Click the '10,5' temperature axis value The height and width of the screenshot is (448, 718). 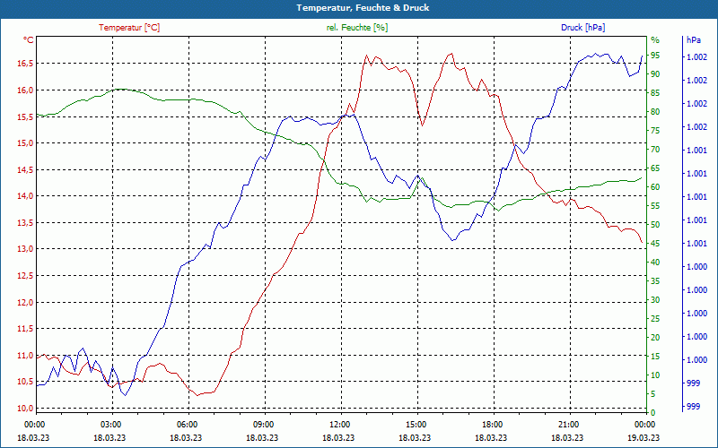point(25,382)
